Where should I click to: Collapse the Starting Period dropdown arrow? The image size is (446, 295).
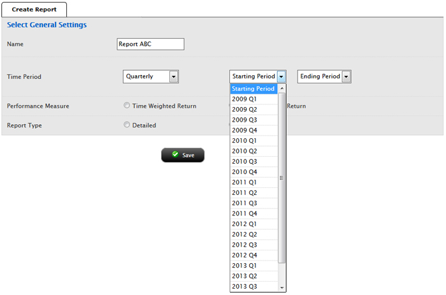point(282,76)
